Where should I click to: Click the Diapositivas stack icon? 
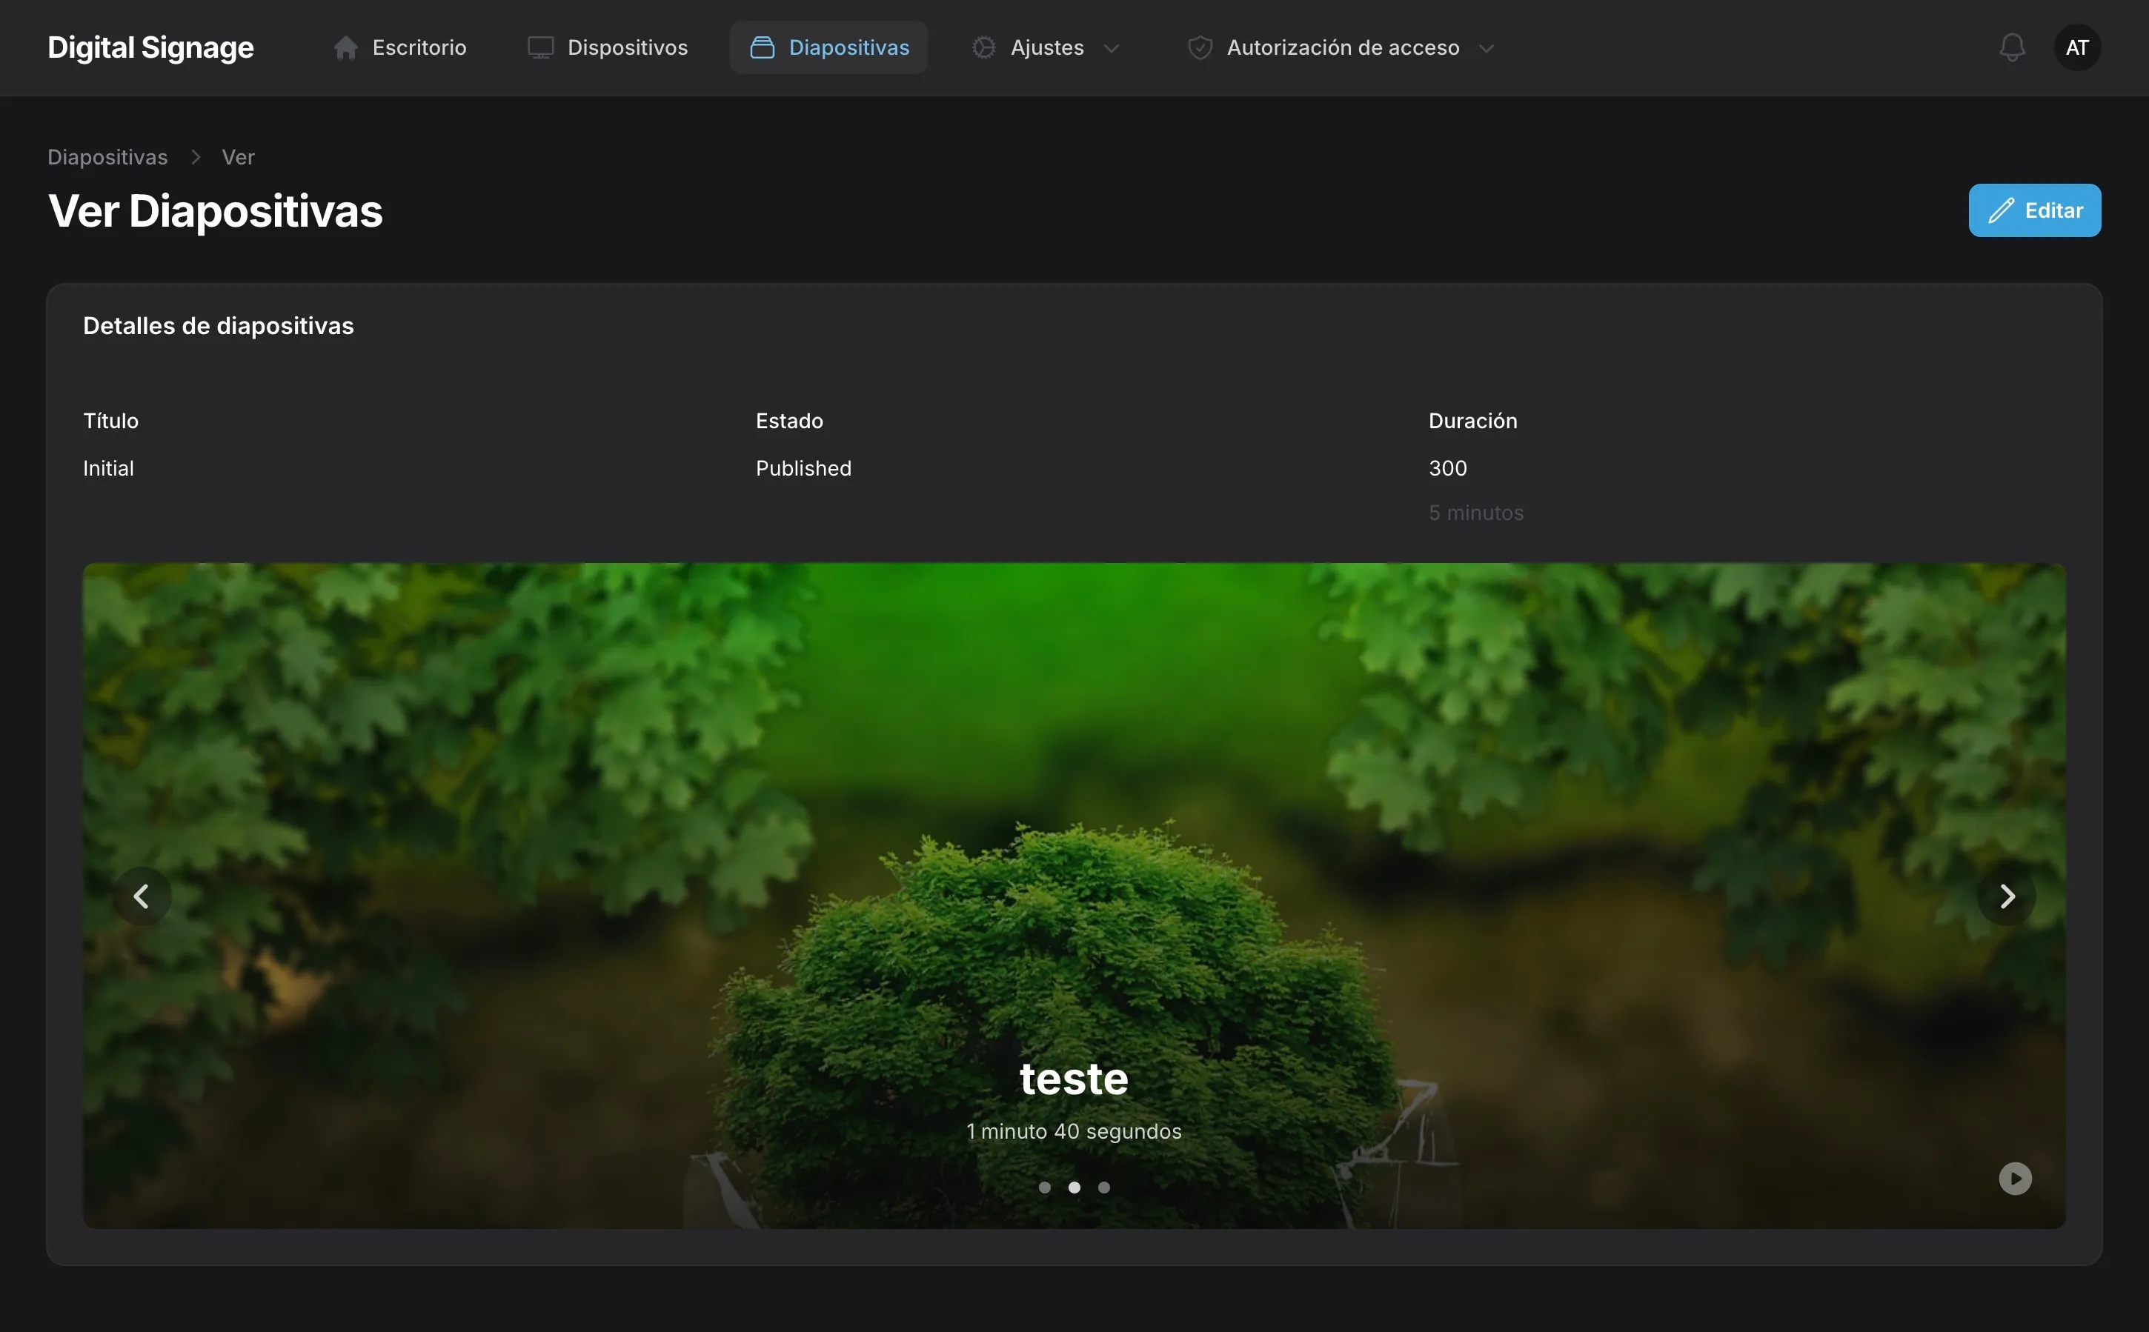762,47
